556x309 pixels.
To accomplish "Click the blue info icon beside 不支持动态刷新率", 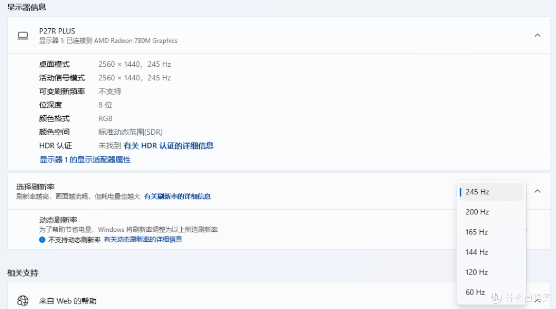I will [42, 240].
